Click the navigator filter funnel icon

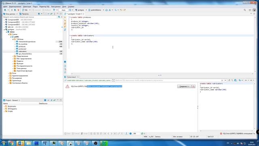coord(59,17)
